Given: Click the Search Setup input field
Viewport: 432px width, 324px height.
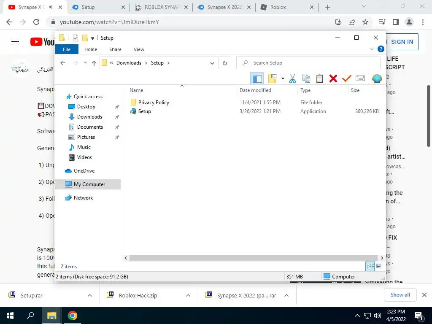Looking at the screenshot, I should (308, 63).
